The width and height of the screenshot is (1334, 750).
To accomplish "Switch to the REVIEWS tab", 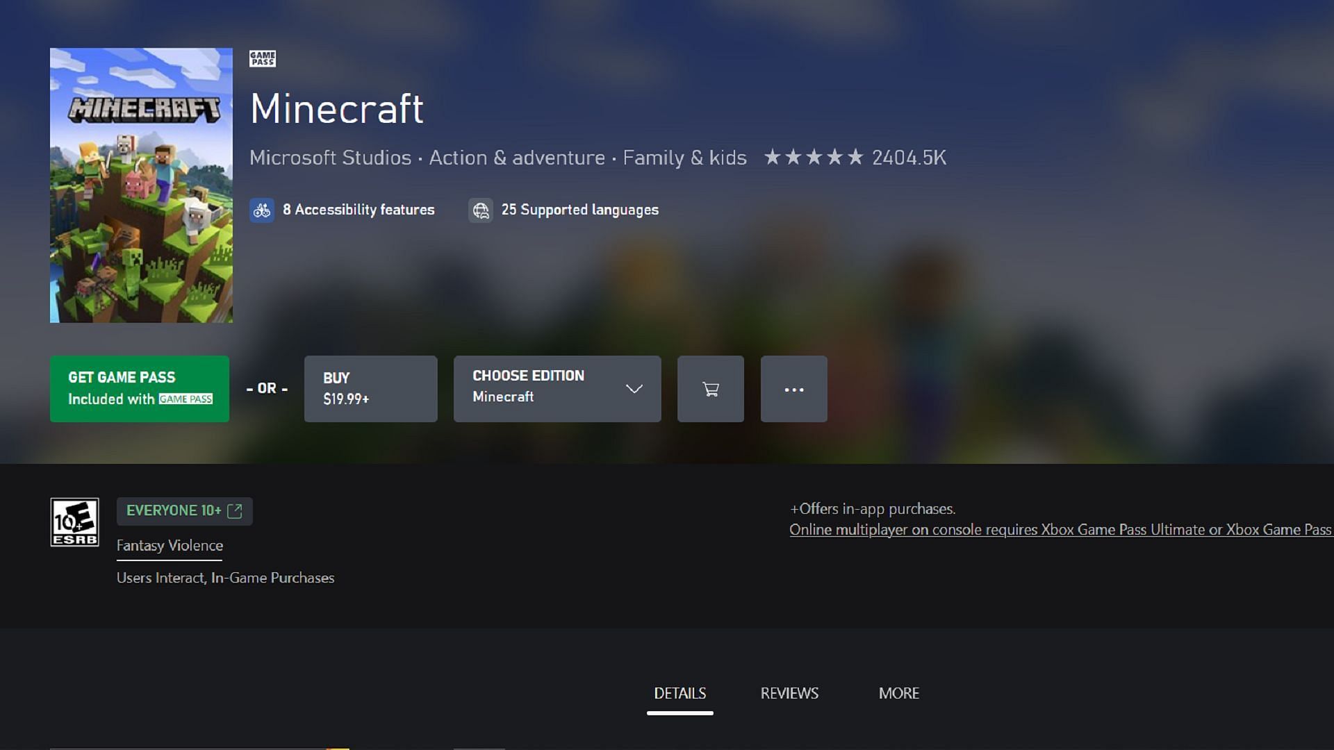I will pos(789,692).
